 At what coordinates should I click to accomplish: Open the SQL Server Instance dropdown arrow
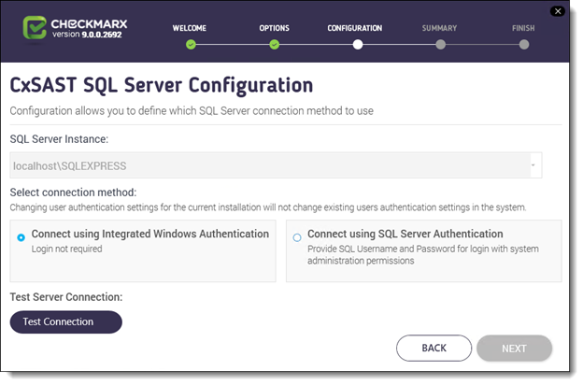point(533,165)
